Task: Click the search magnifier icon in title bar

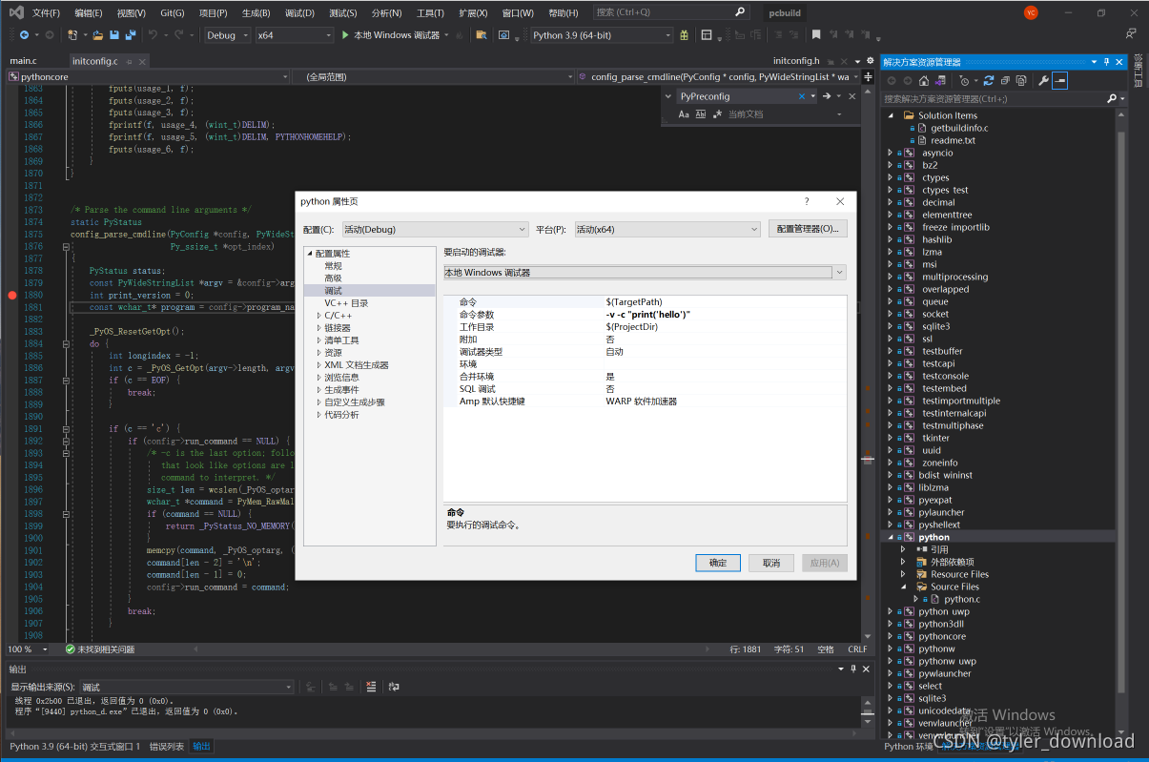Action: click(741, 12)
